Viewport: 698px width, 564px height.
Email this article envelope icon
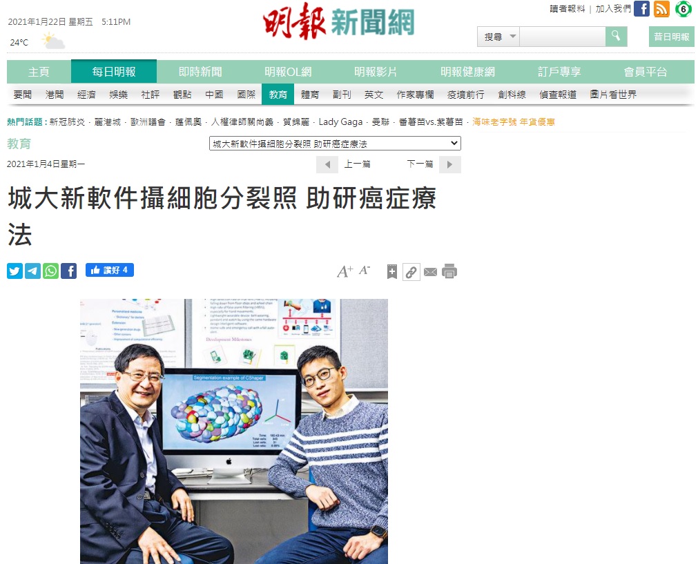(430, 271)
